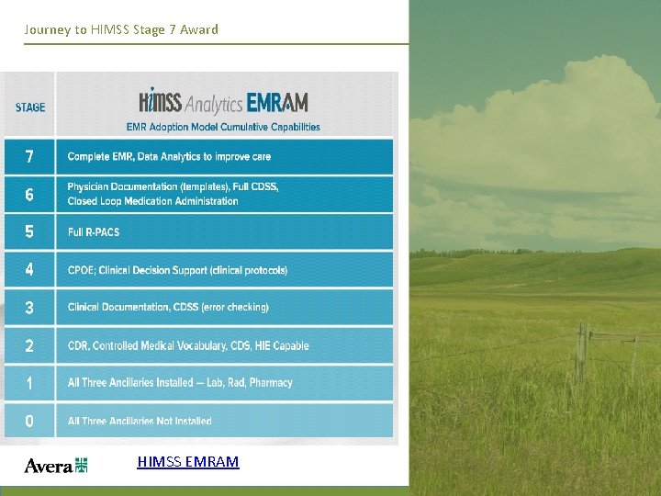
Task: Click stage number 7 cell
Action: 29,157
